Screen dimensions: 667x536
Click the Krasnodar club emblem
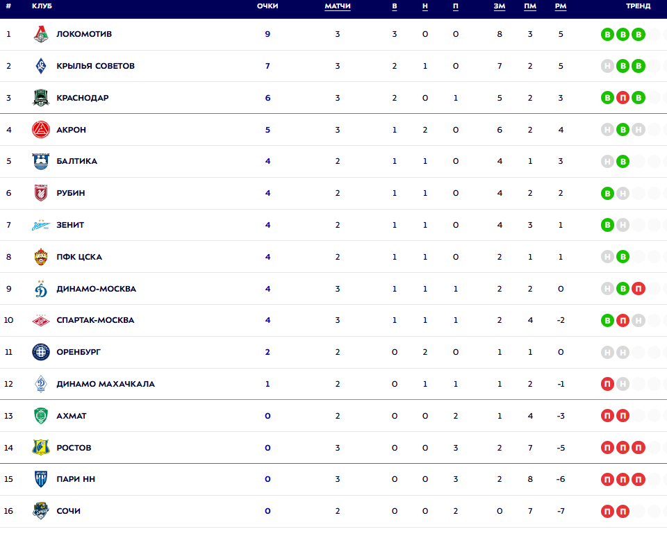[x=41, y=98]
